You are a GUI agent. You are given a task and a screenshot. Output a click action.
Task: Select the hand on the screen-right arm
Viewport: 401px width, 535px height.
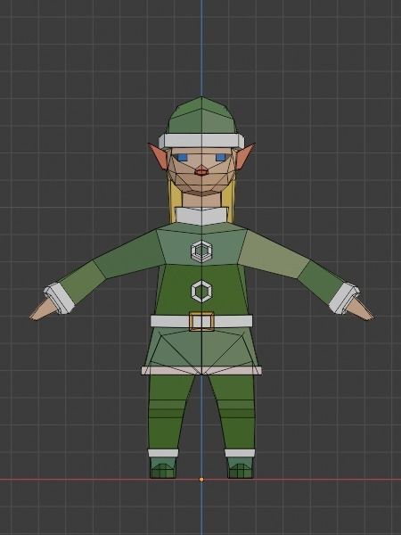(x=360, y=309)
